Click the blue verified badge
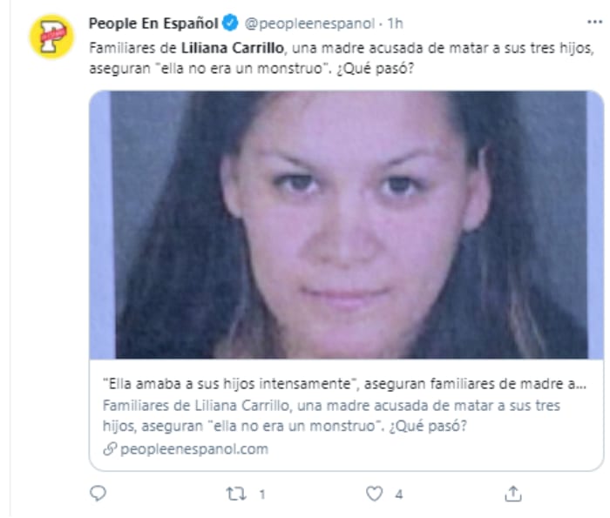This screenshot has height=518, width=610. 230,23
